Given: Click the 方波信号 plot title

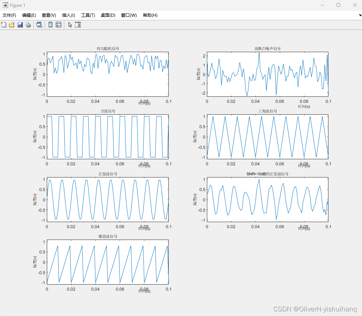Looking at the screenshot, I should 108,111.
